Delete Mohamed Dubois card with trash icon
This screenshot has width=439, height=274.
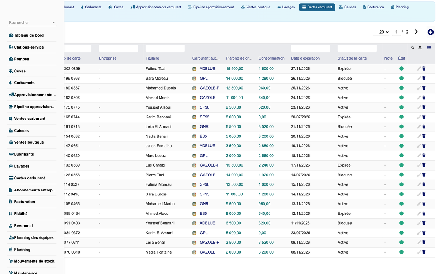[x=424, y=88]
